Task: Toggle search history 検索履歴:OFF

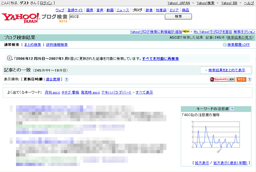Action: pyautogui.click(x=238, y=45)
